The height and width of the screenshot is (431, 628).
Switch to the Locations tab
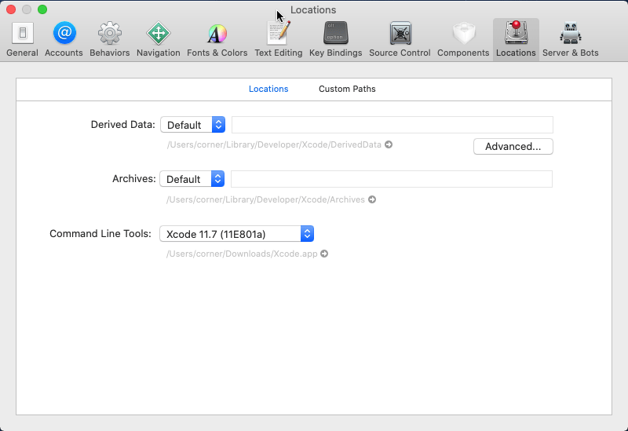point(268,89)
